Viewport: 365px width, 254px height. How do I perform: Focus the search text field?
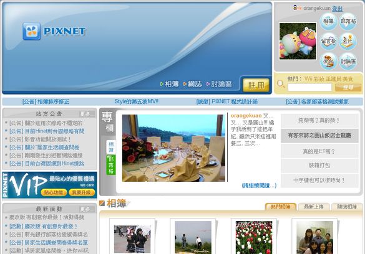pos(309,88)
